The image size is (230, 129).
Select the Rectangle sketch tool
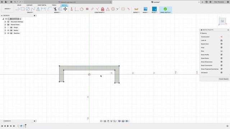[23, 9]
